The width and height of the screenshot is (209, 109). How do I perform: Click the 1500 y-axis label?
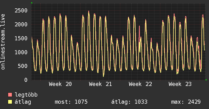21,38
